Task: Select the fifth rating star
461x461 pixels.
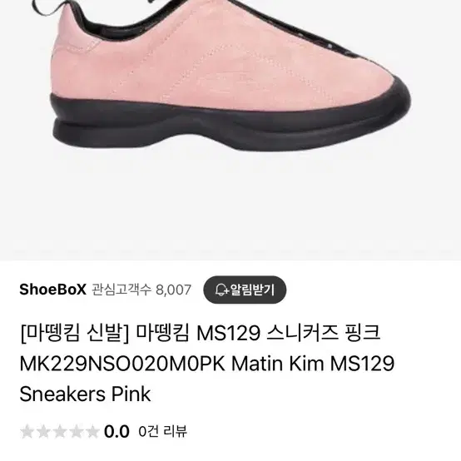Action: pyautogui.click(x=92, y=432)
